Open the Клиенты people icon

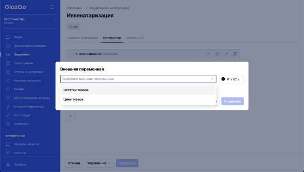(x=8, y=153)
